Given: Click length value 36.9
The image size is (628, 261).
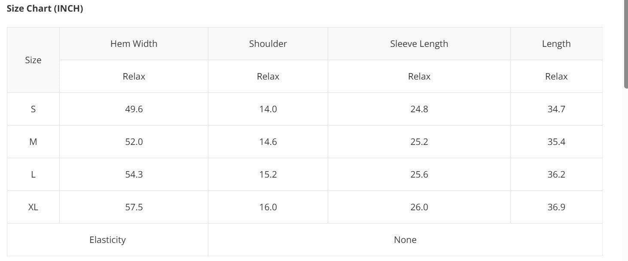Looking at the screenshot, I should 556,207.
